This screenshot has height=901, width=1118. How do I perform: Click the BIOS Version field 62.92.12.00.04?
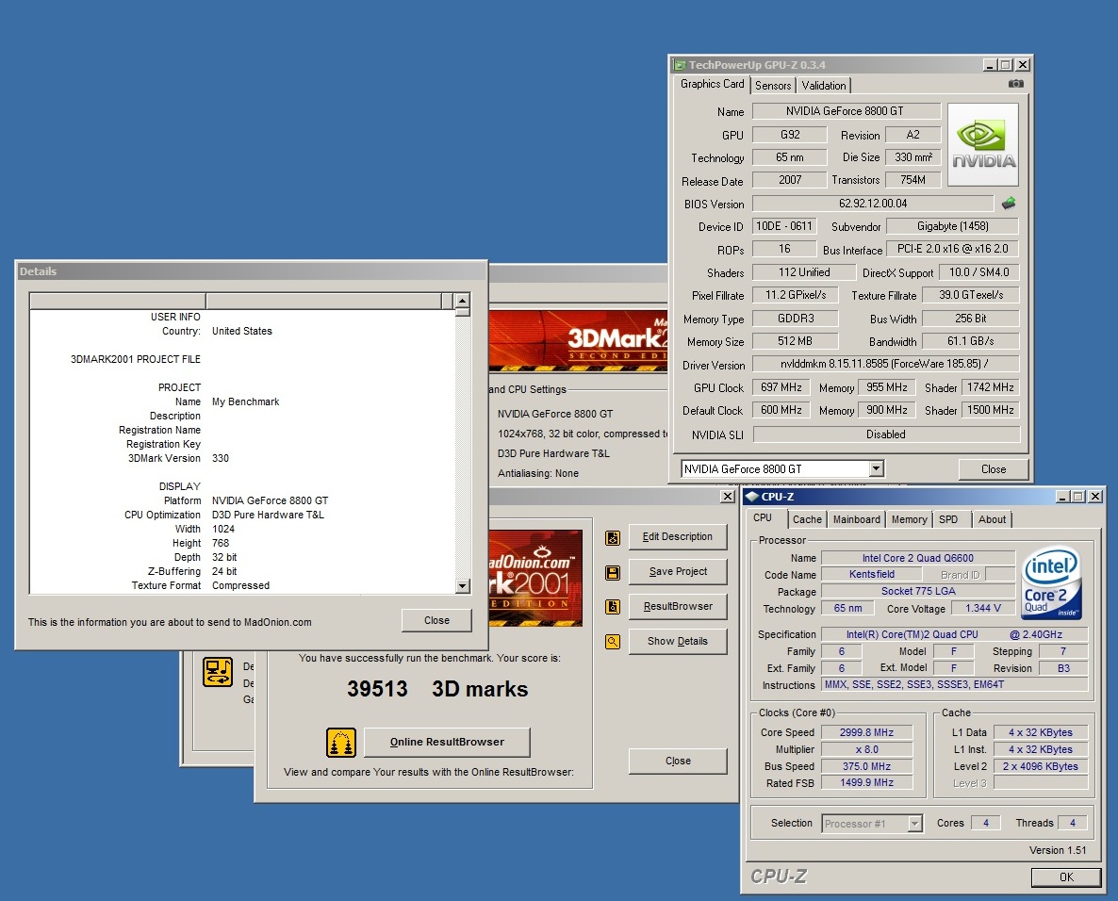click(873, 204)
